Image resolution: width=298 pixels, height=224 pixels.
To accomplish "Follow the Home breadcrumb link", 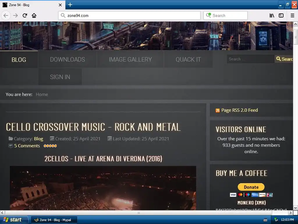I will coord(42,94).
